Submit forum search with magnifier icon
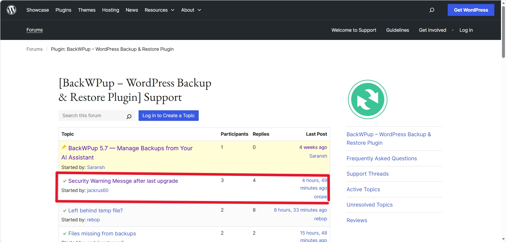 point(129,116)
